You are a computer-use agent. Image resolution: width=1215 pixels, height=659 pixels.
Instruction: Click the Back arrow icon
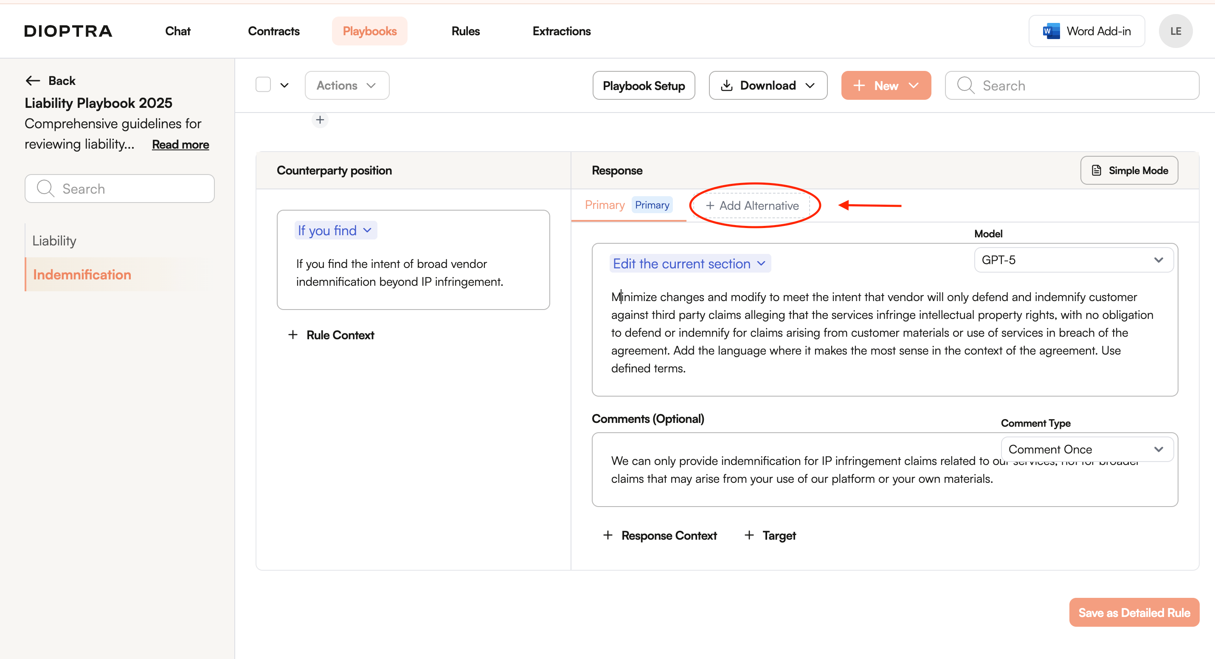33,81
